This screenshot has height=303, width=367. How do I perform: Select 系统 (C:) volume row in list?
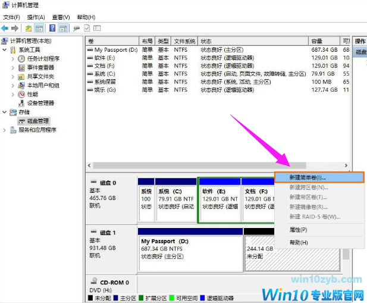pyautogui.click(x=218, y=74)
